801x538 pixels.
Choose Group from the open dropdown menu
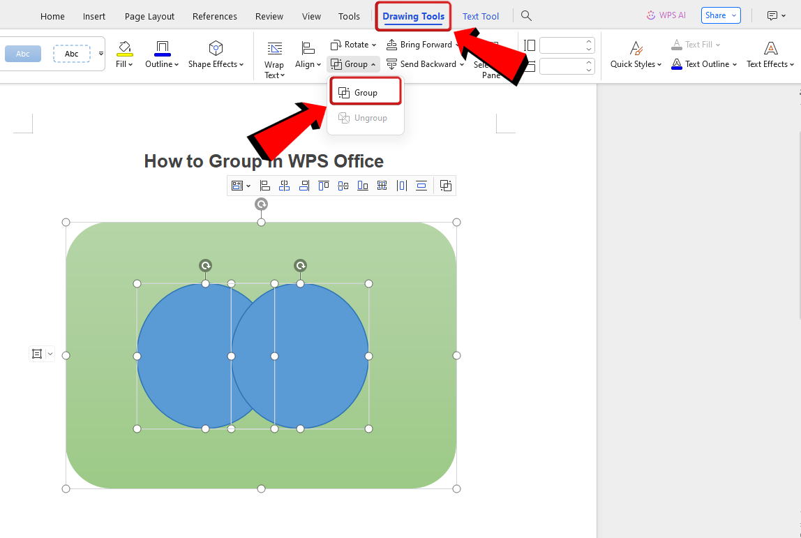pyautogui.click(x=364, y=92)
